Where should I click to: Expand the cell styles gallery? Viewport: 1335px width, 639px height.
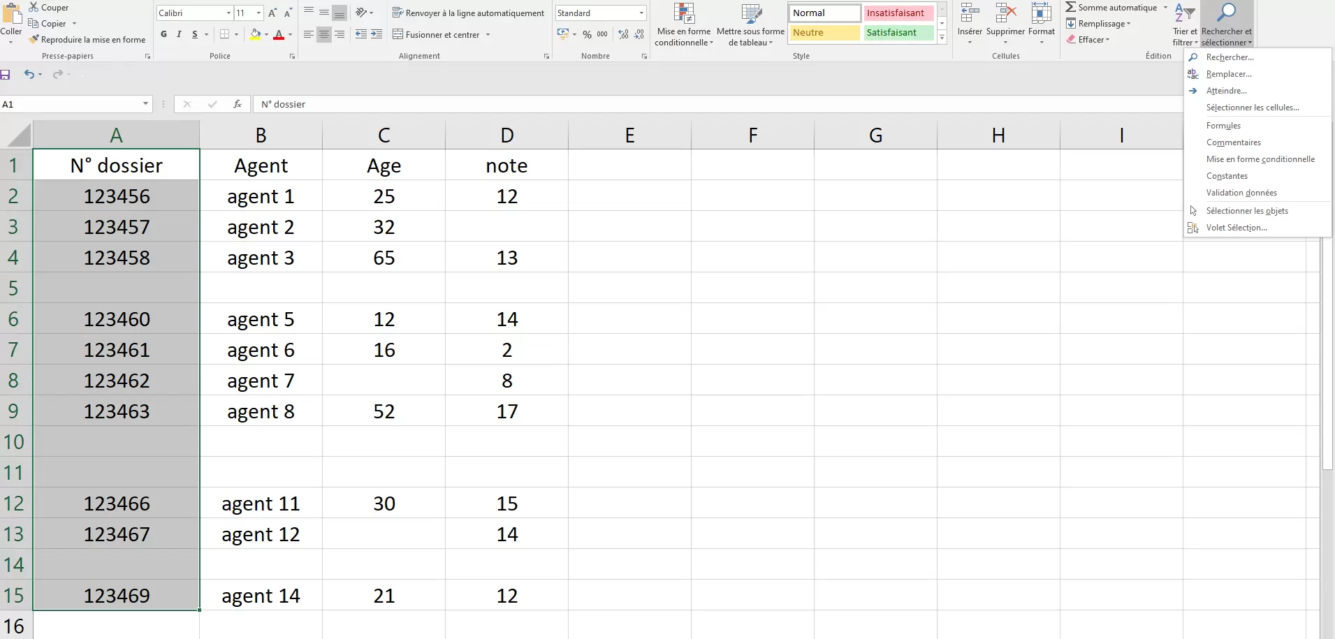[942, 38]
